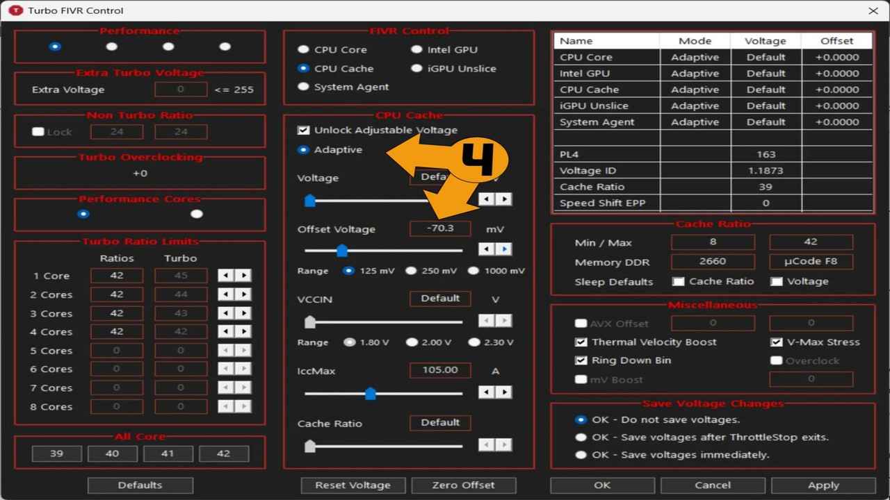Apply the voltage changes
The image size is (890, 500).
823,485
